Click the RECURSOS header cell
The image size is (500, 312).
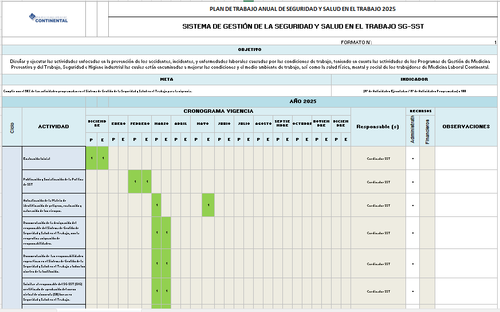click(420, 111)
